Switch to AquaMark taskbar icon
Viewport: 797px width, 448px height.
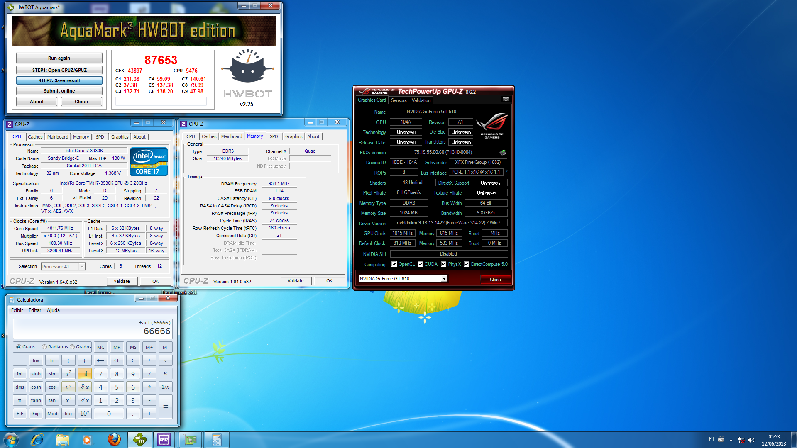pyautogui.click(x=139, y=440)
